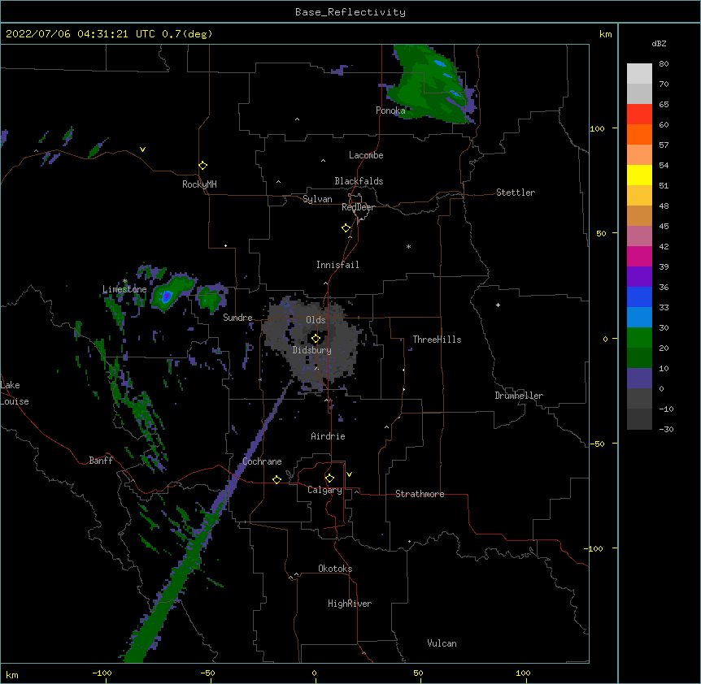Pick the yellow diamond marker below Cochrane
This screenshot has width=701, height=684.
[x=276, y=479]
